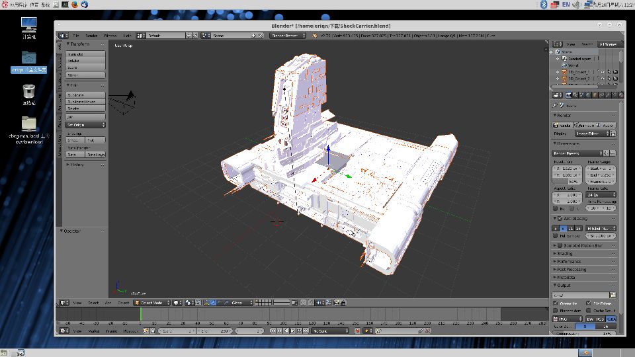
Task: Click the output folder browse icon
Action: (613, 295)
